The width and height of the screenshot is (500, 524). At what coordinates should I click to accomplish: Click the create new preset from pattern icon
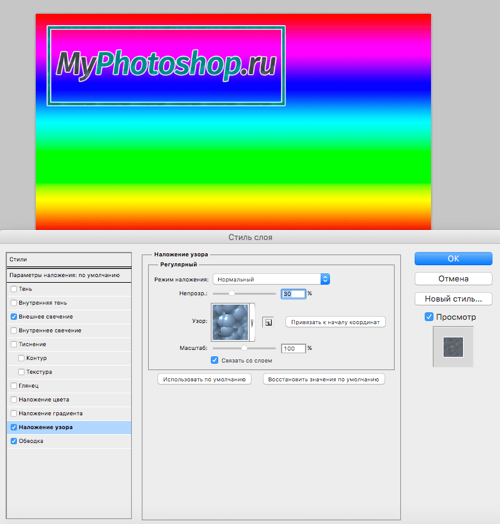tap(268, 322)
